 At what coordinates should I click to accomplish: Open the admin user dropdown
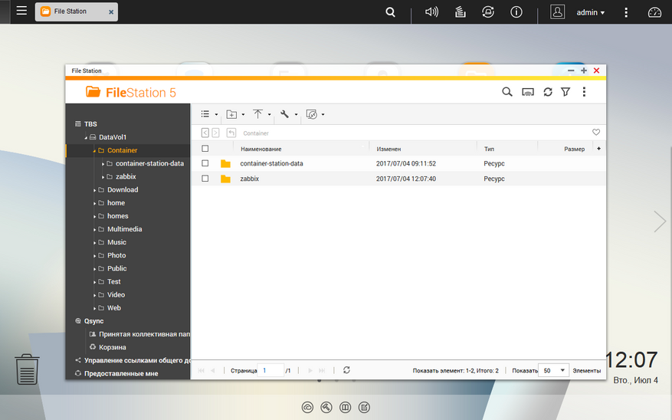(590, 12)
